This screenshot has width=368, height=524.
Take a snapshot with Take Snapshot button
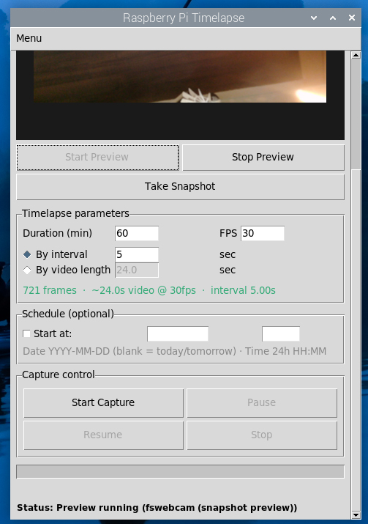[180, 186]
